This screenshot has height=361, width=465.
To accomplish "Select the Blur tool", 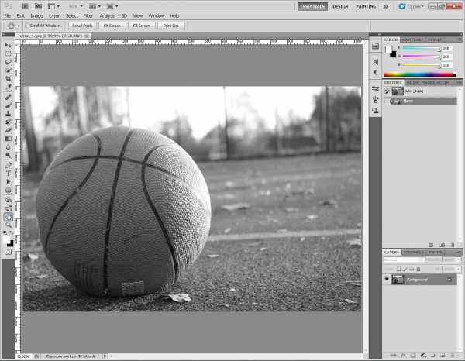I will (x=8, y=147).
